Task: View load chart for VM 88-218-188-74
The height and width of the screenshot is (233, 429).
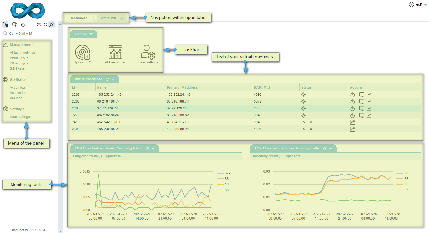Action: click(x=369, y=101)
